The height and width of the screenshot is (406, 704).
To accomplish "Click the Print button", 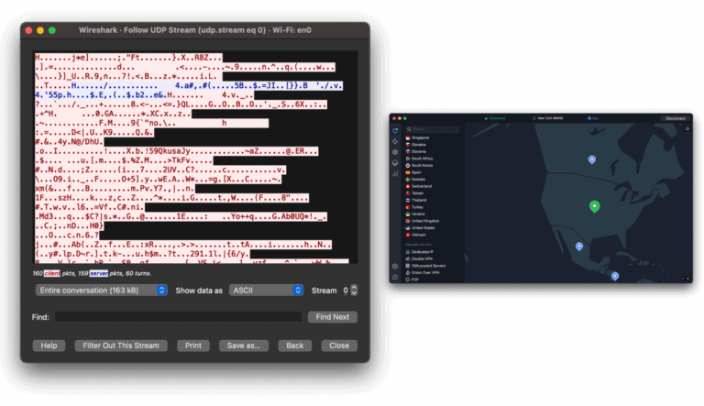I will coord(193,346).
